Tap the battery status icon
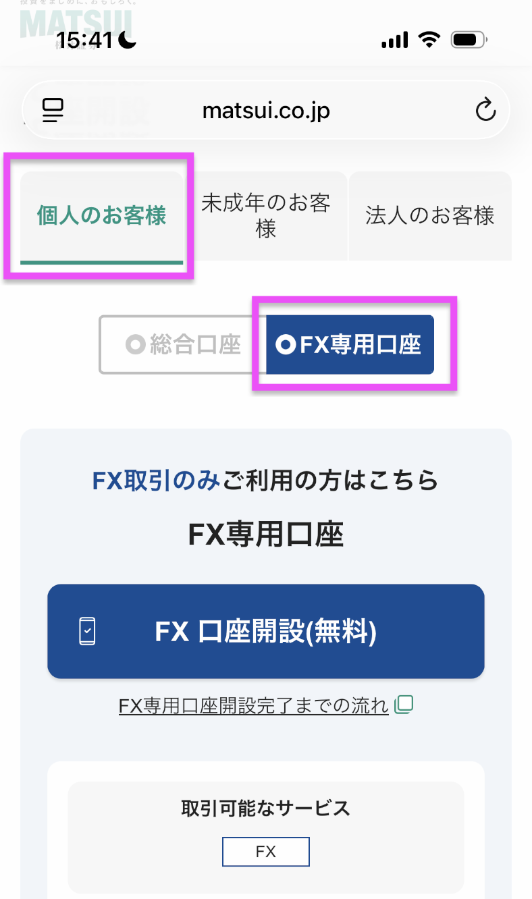The image size is (532, 899). [469, 40]
